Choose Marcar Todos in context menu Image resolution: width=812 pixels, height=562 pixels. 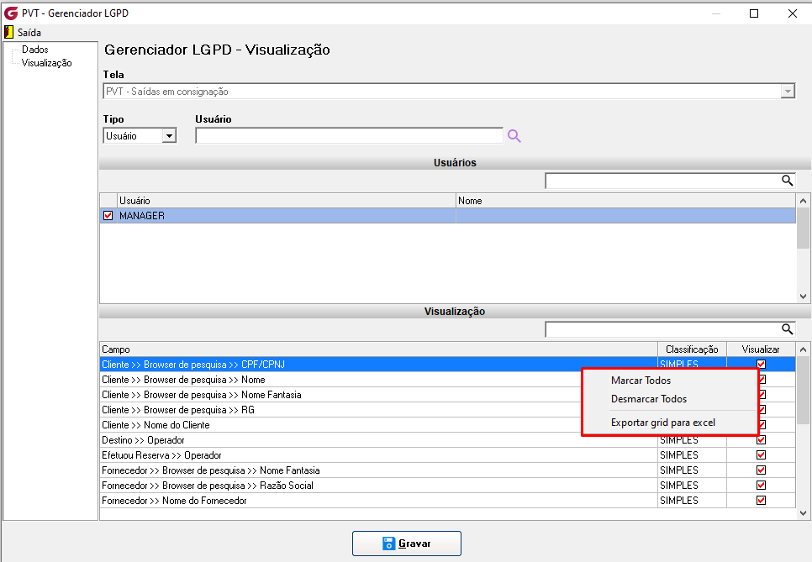pos(641,381)
